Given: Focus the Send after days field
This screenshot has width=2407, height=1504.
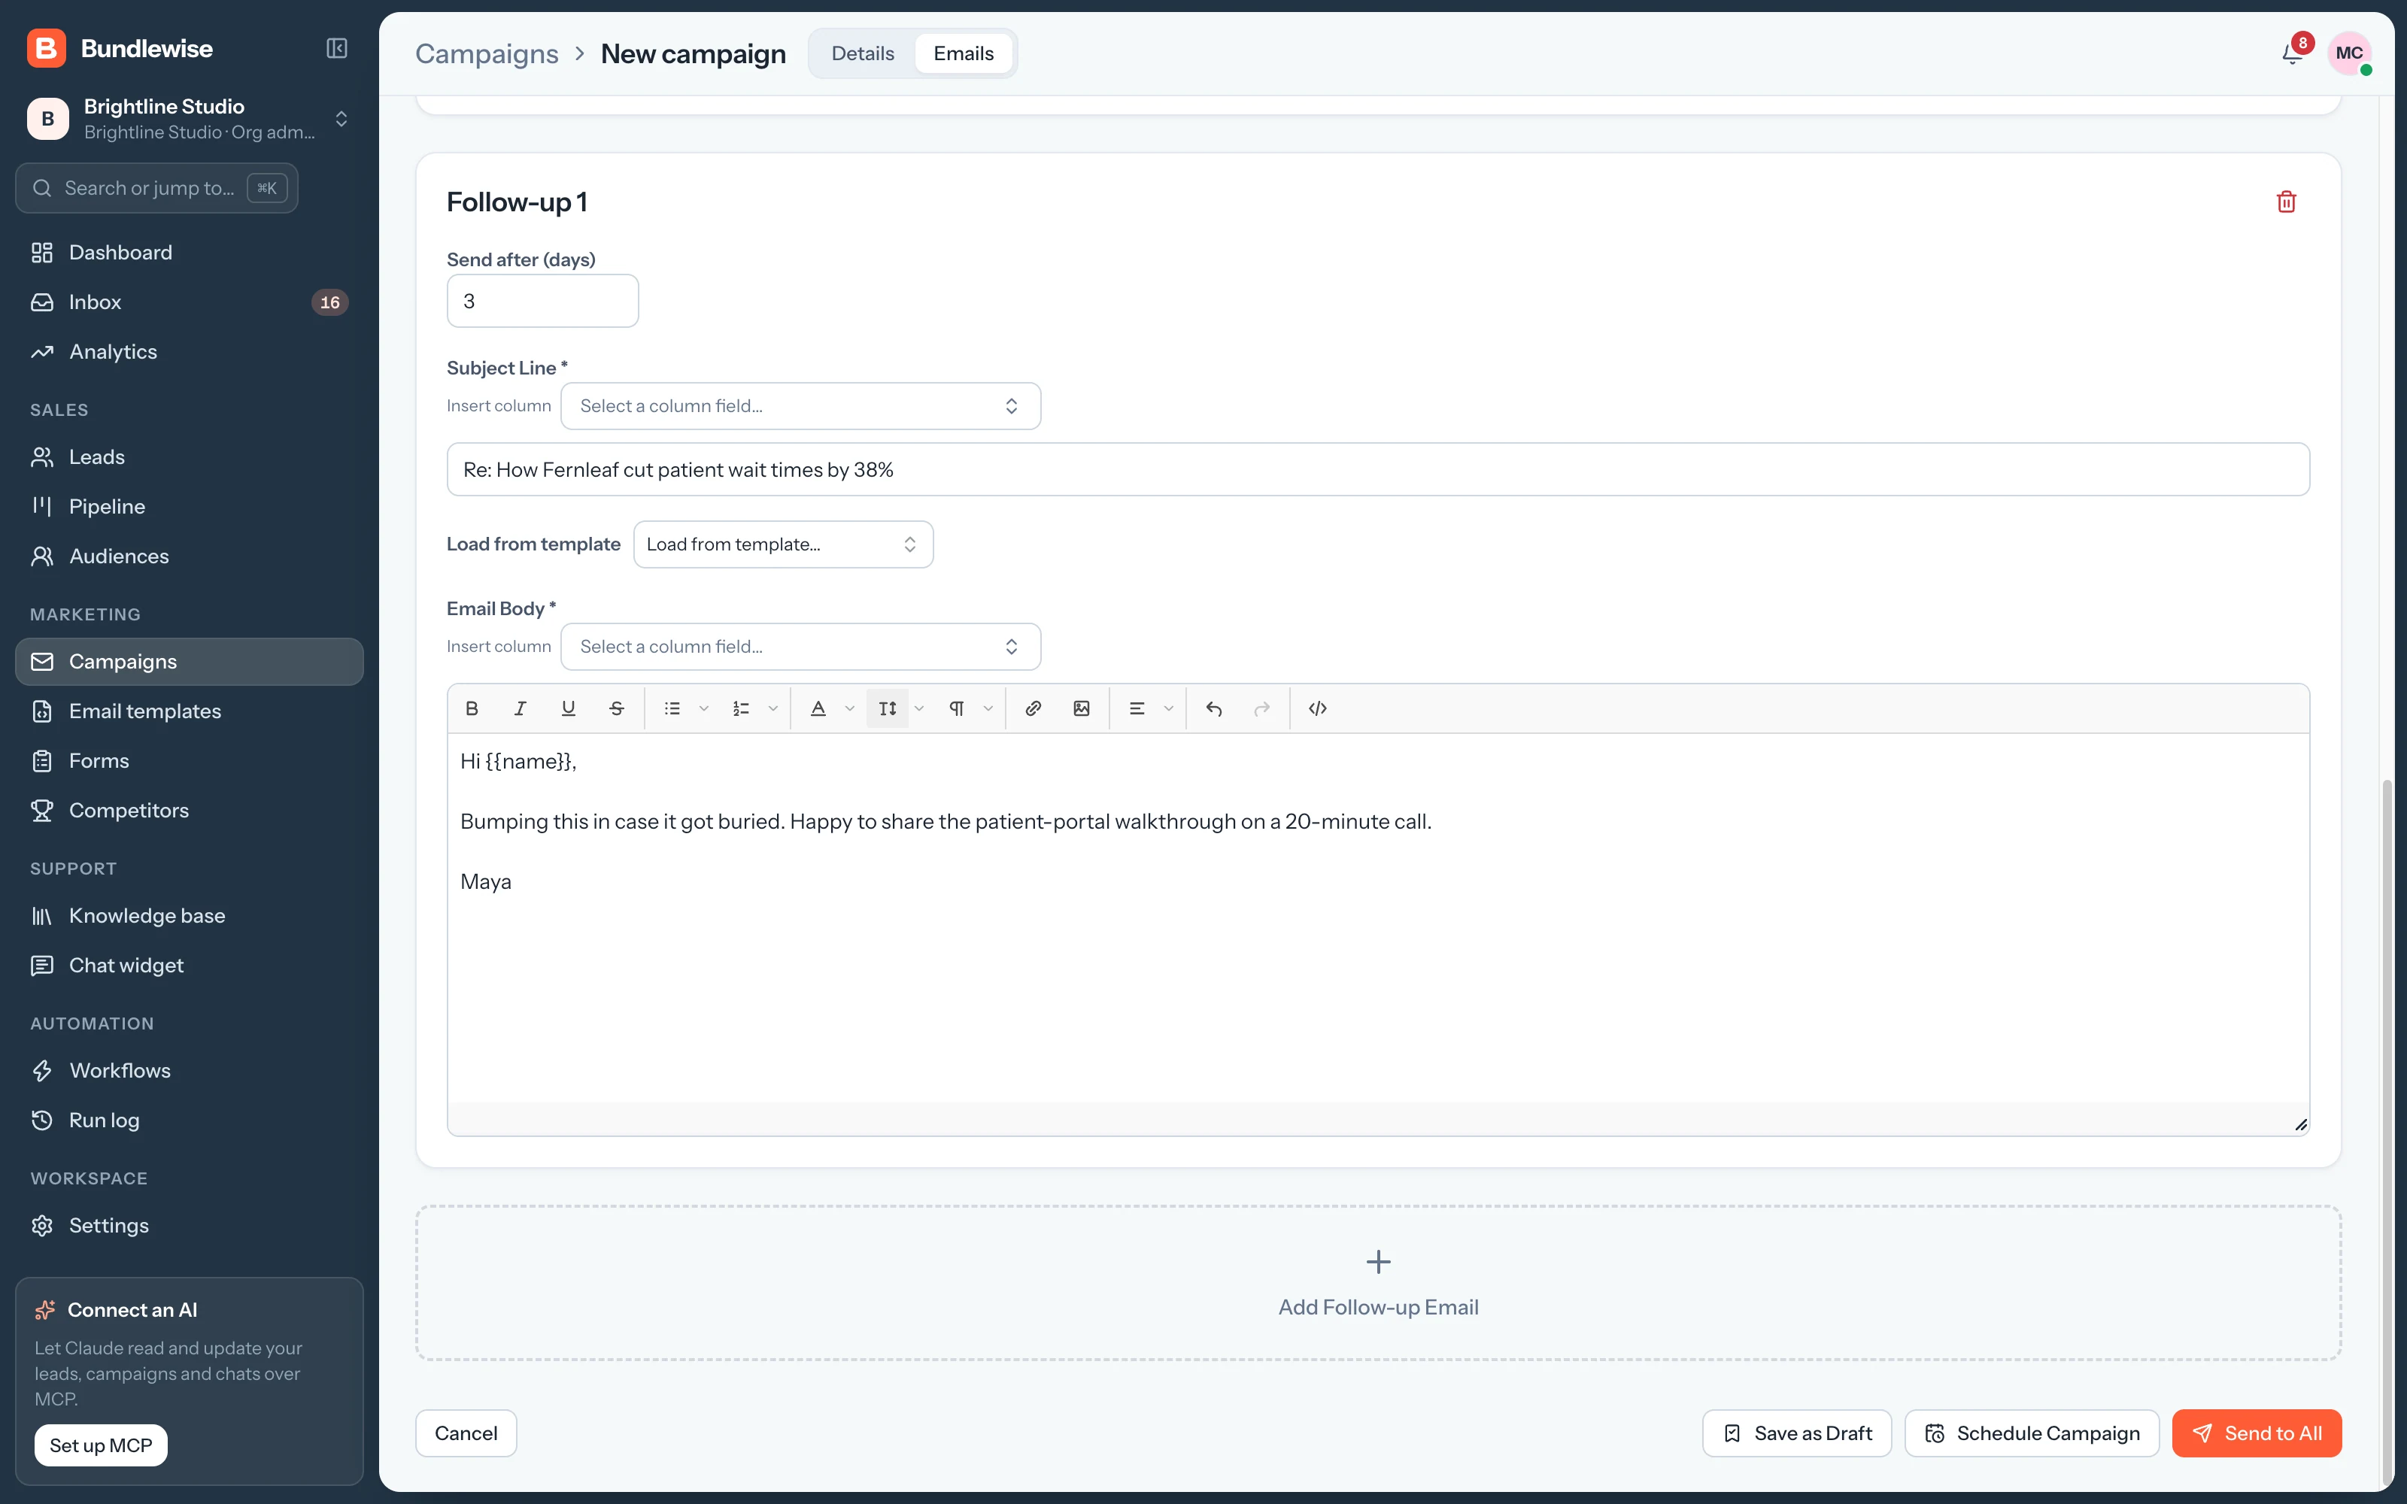Looking at the screenshot, I should coord(542,302).
